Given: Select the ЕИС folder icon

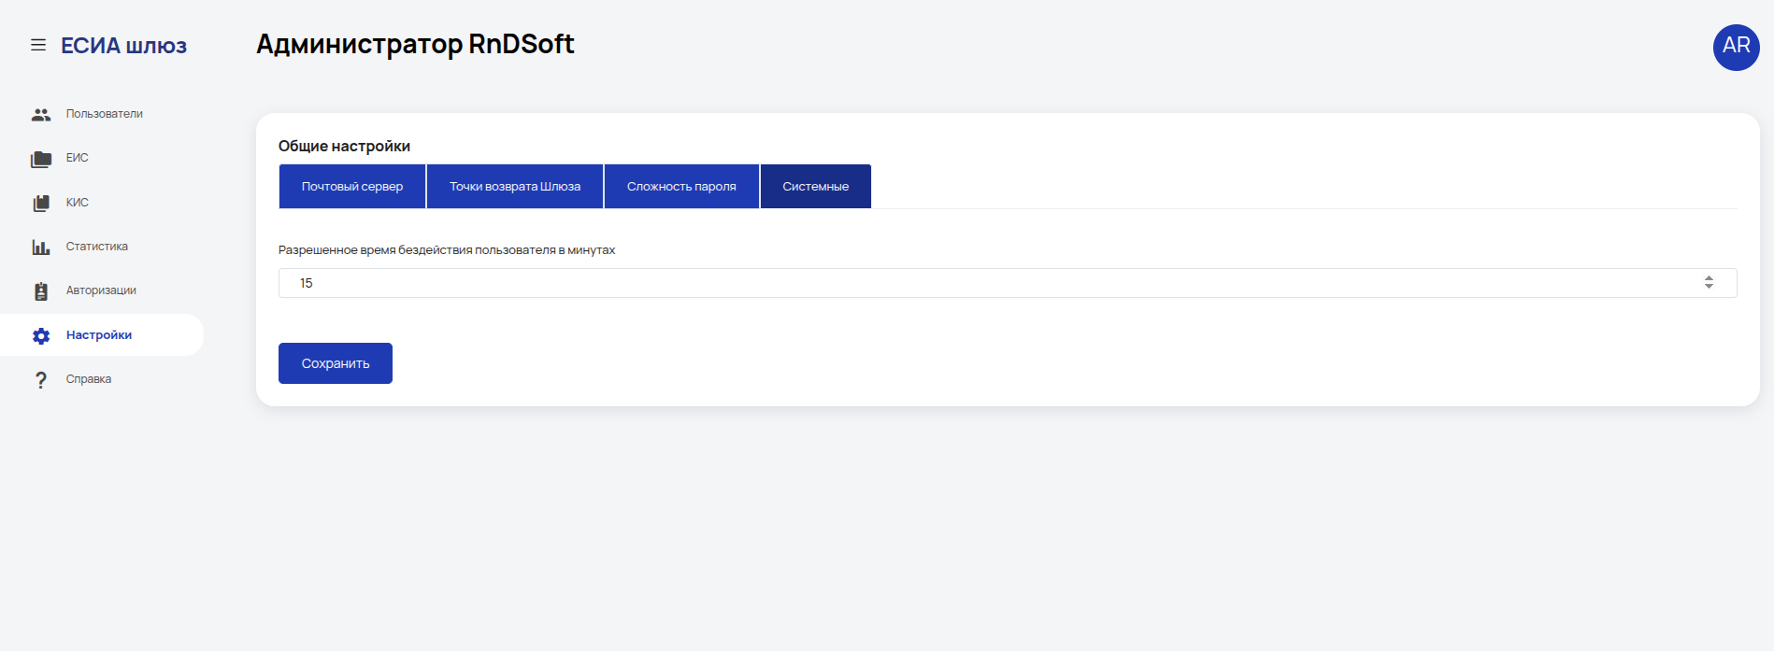Looking at the screenshot, I should (41, 159).
